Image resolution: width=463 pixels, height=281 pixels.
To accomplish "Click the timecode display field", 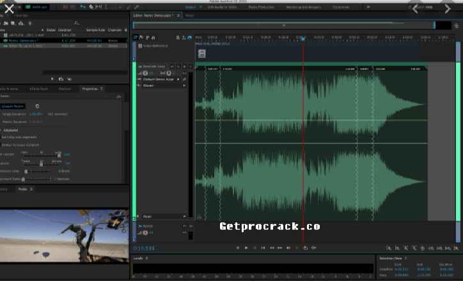I will point(144,248).
